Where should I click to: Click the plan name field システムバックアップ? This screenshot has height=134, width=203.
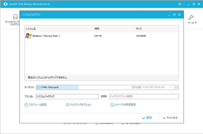[67, 96]
